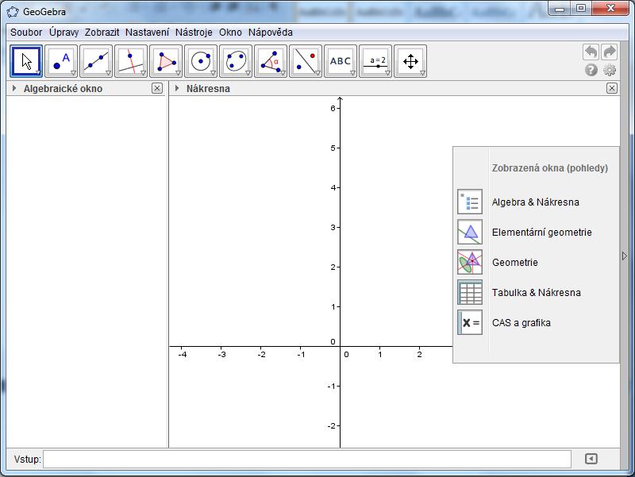635x477 pixels.
Task: Open the Nastavení menu
Action: pyautogui.click(x=147, y=33)
